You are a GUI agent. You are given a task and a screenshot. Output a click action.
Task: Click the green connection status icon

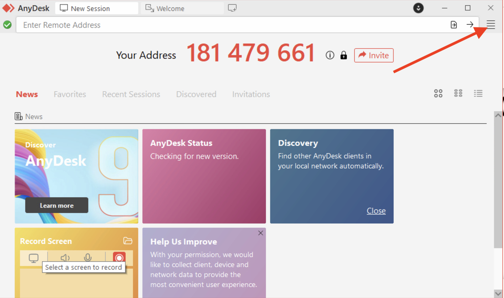(7, 25)
